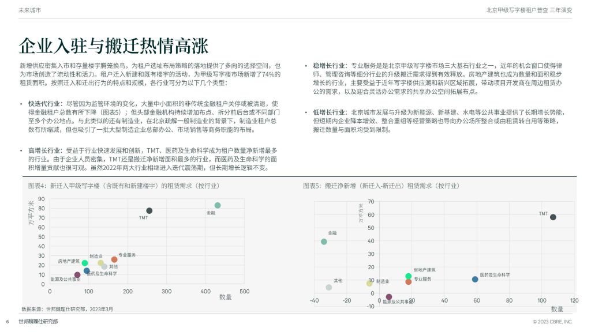
Task: Click the 300 tick on 图表4 x-axis
Action: pos(167,291)
